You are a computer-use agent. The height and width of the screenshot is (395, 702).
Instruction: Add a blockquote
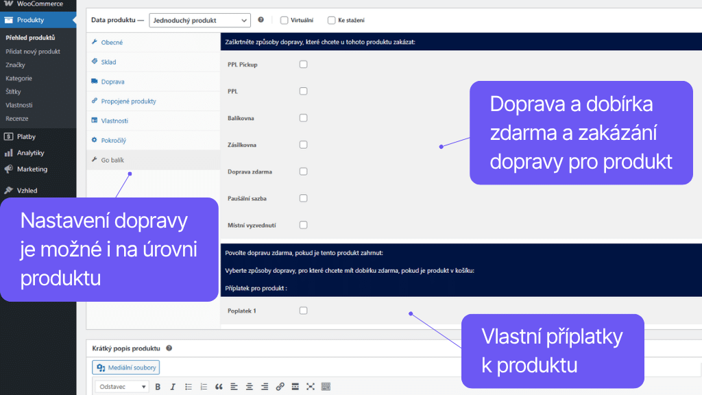click(219, 386)
